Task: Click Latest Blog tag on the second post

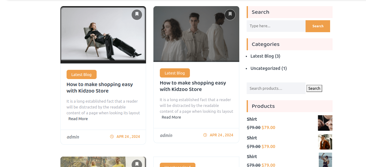Action: [x=175, y=73]
